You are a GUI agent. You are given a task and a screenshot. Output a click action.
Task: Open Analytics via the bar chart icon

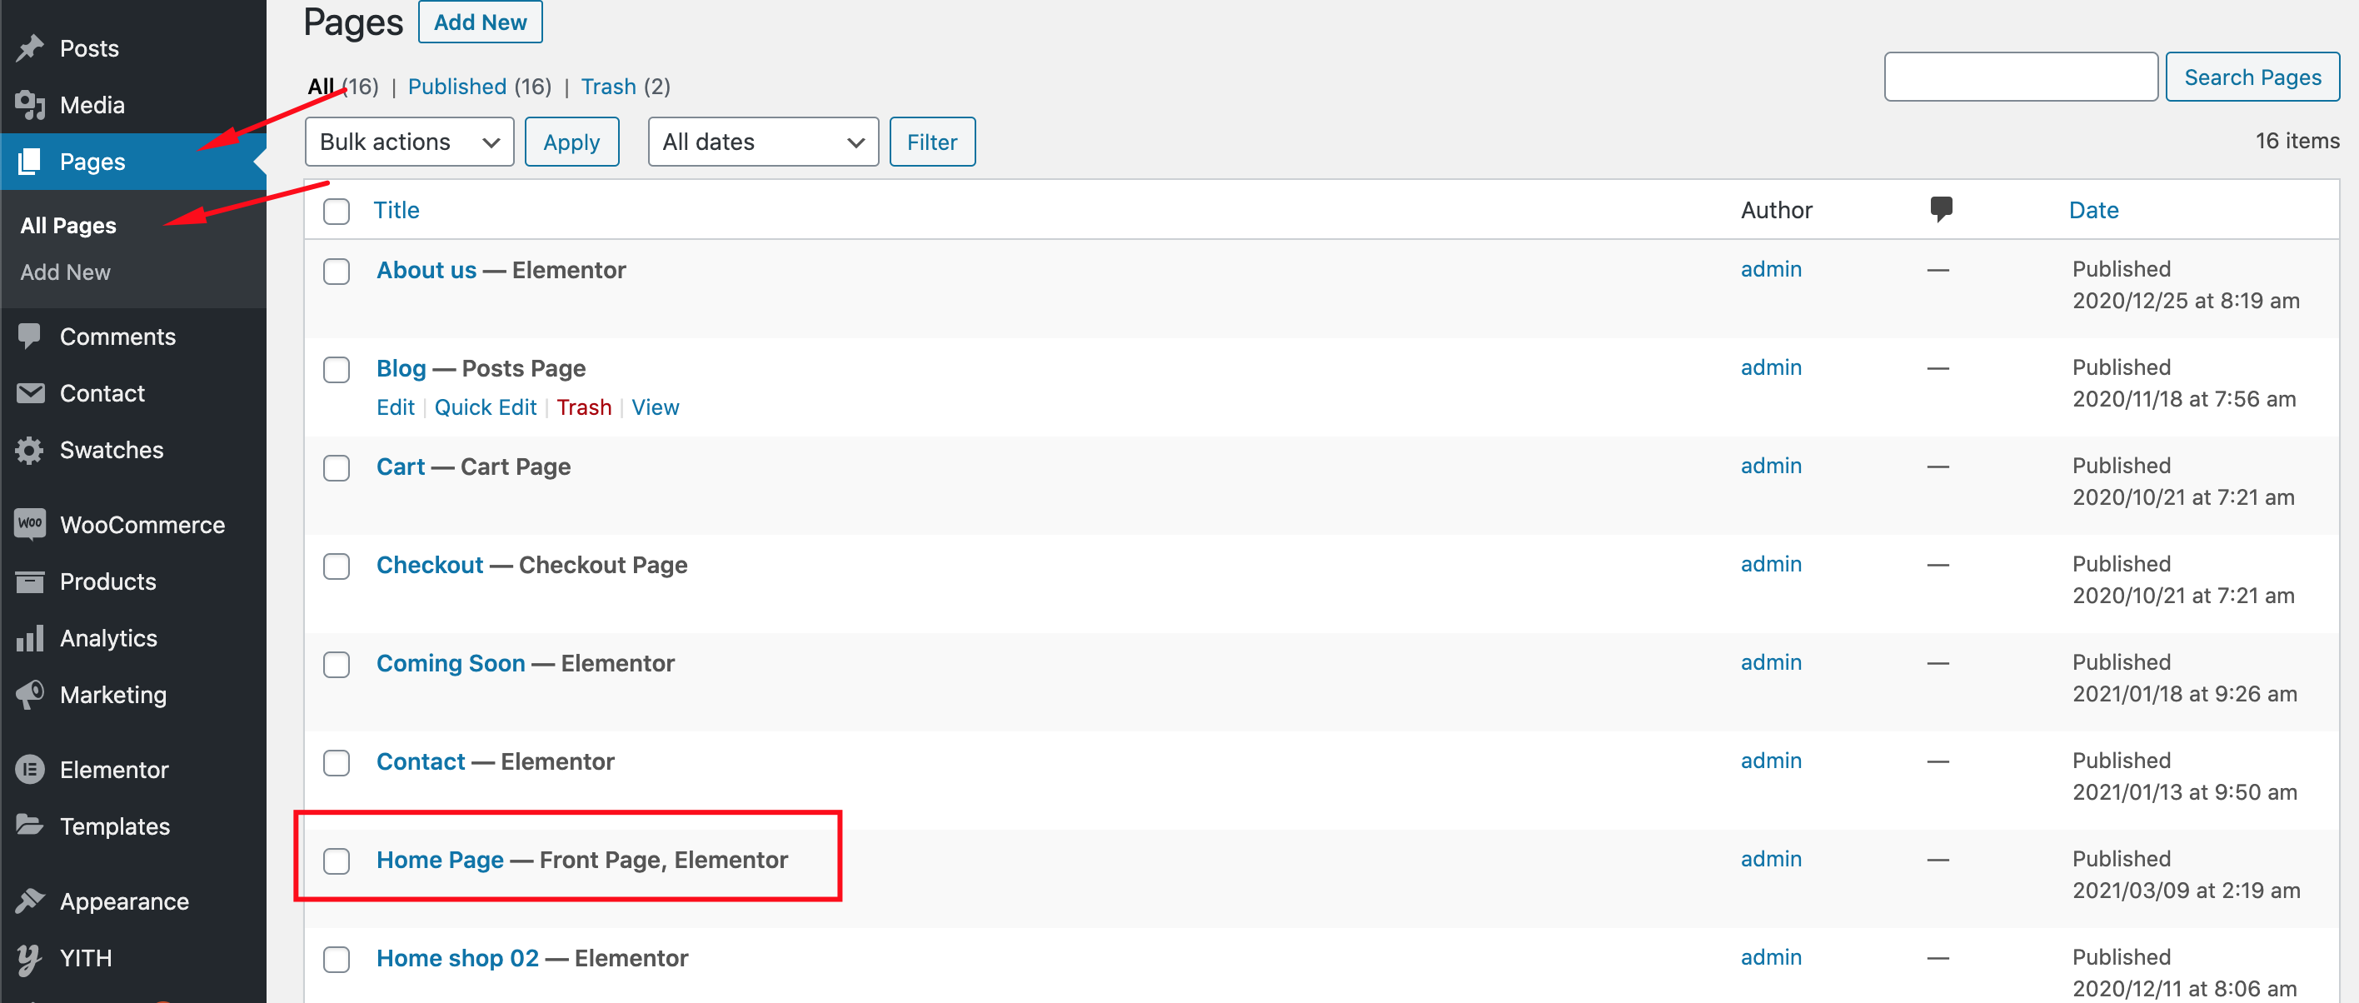point(30,637)
